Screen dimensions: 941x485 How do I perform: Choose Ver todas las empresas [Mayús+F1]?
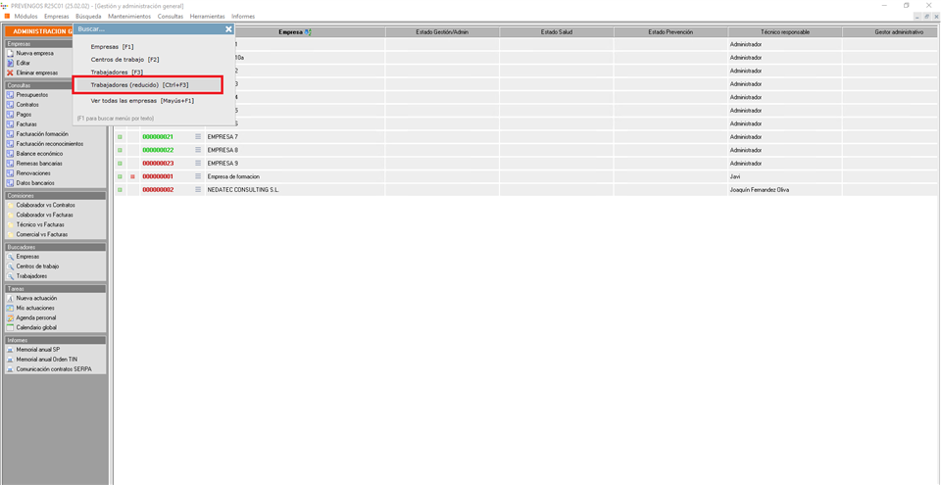pos(142,101)
